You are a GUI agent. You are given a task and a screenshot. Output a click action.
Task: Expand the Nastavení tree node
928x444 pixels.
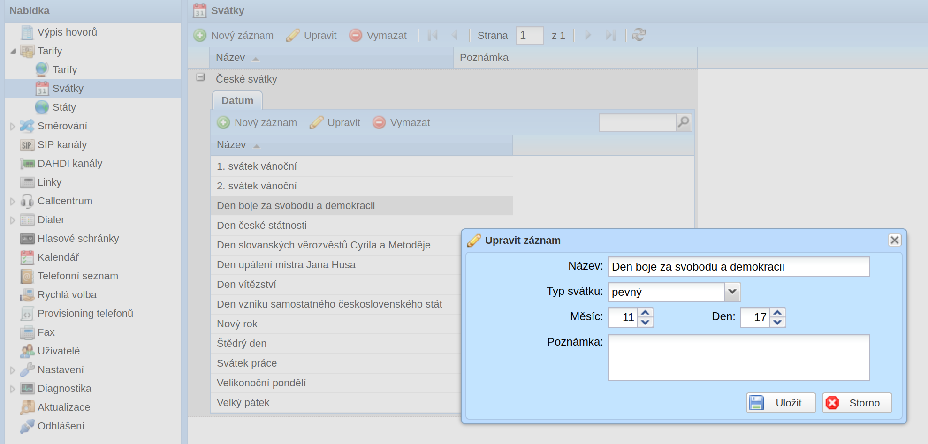(13, 370)
